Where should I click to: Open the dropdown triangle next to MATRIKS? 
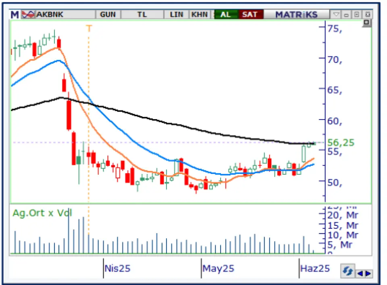click(336, 14)
